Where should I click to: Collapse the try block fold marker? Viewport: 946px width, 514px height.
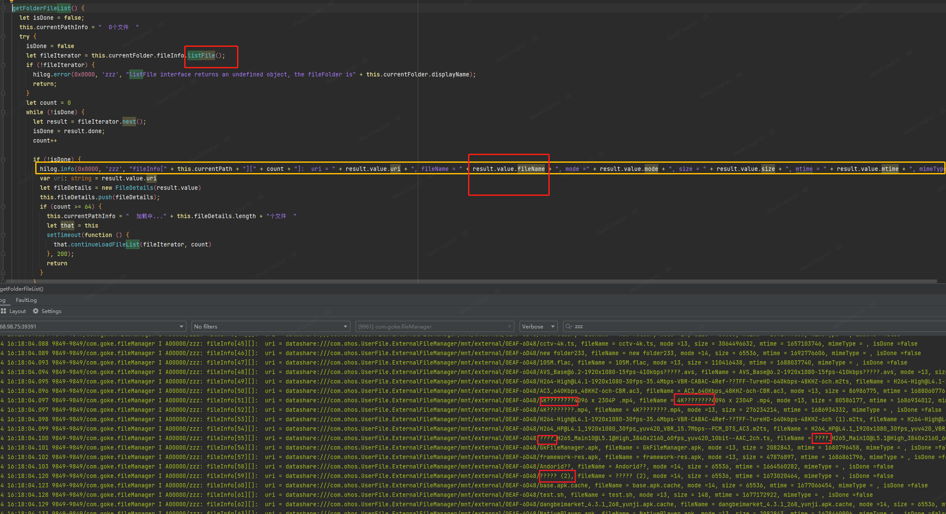point(3,36)
